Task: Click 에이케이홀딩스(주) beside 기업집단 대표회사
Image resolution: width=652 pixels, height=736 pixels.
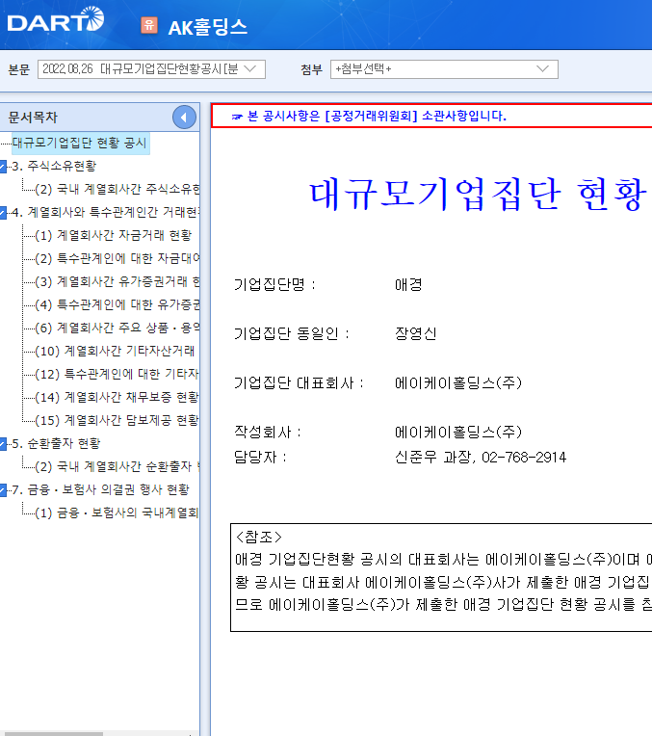Action: (458, 383)
